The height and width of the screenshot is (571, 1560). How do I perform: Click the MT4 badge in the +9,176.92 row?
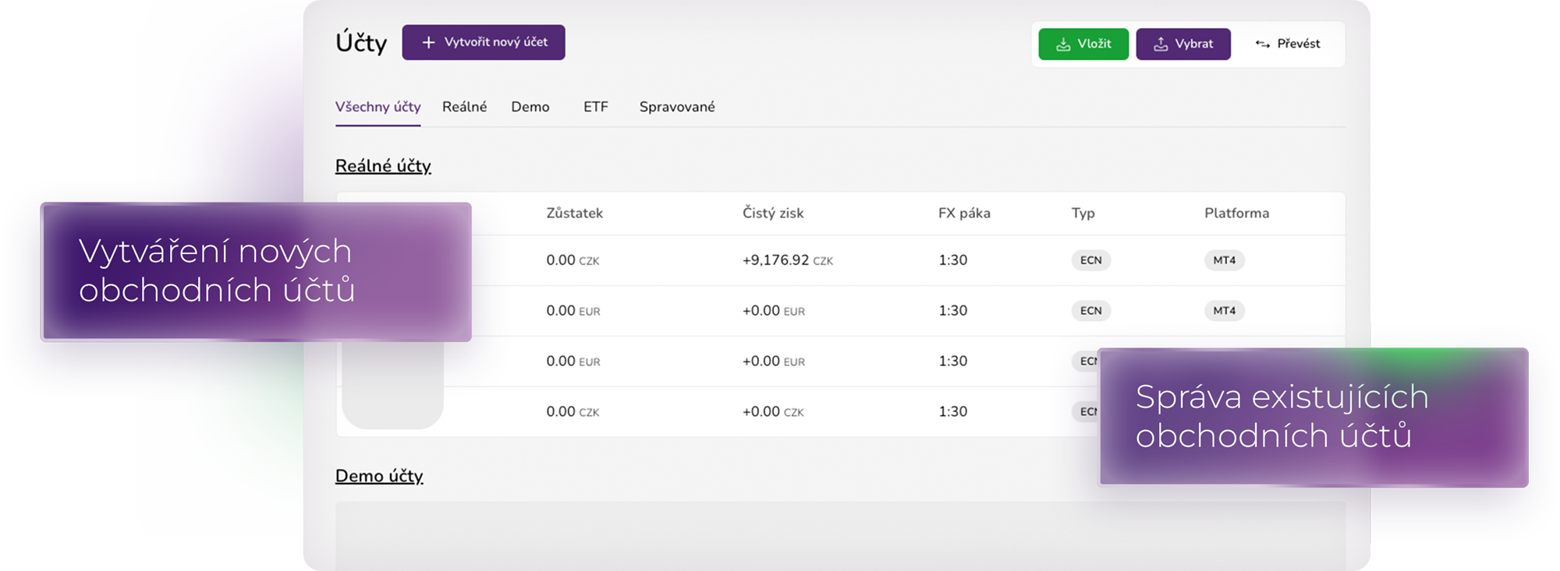1225,260
